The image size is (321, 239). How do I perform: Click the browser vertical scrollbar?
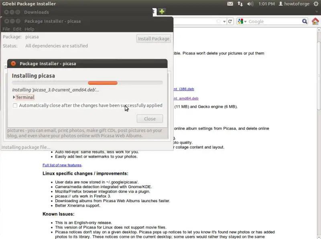[x=319, y=76]
